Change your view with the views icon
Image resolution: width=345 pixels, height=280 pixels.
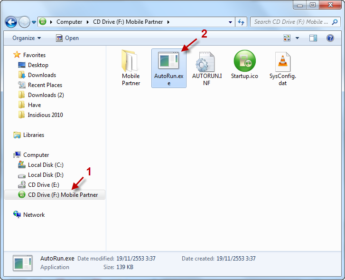point(287,38)
